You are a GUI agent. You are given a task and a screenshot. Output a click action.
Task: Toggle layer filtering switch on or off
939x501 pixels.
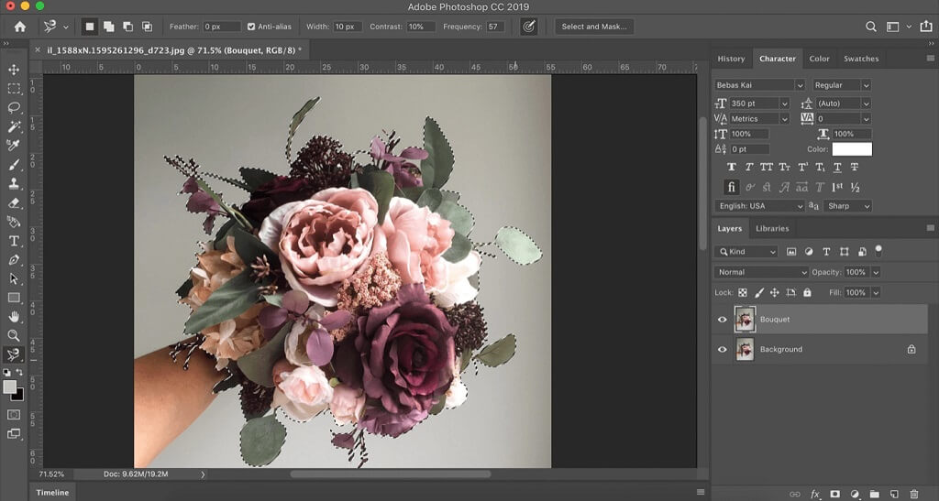pos(878,250)
